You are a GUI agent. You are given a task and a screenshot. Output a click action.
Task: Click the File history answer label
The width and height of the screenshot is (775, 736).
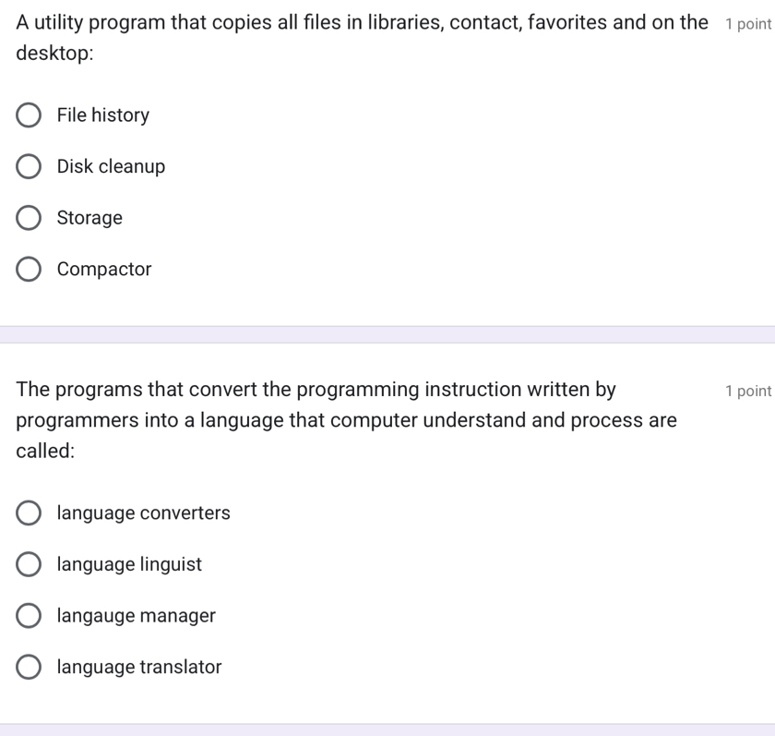(103, 115)
